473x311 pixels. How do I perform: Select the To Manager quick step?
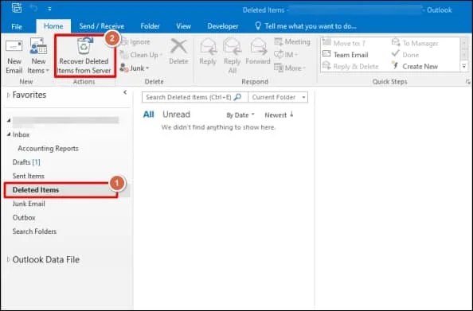(x=415, y=44)
